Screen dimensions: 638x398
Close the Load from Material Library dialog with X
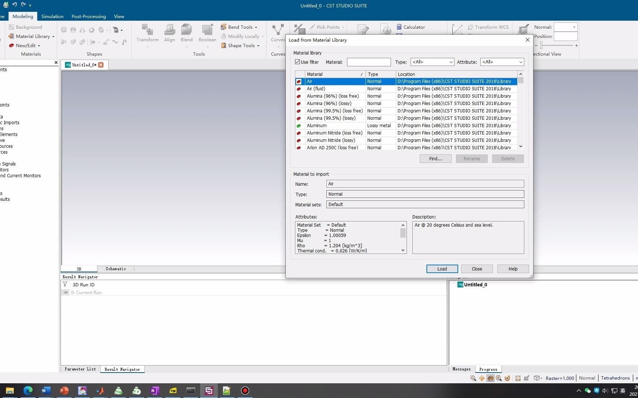click(x=528, y=40)
